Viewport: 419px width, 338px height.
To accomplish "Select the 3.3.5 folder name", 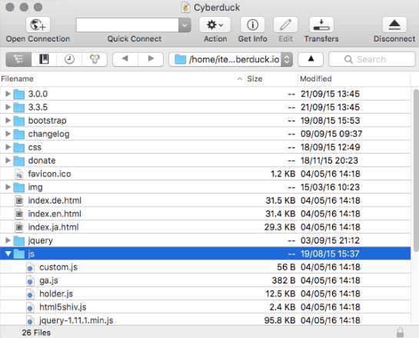I will (38, 107).
